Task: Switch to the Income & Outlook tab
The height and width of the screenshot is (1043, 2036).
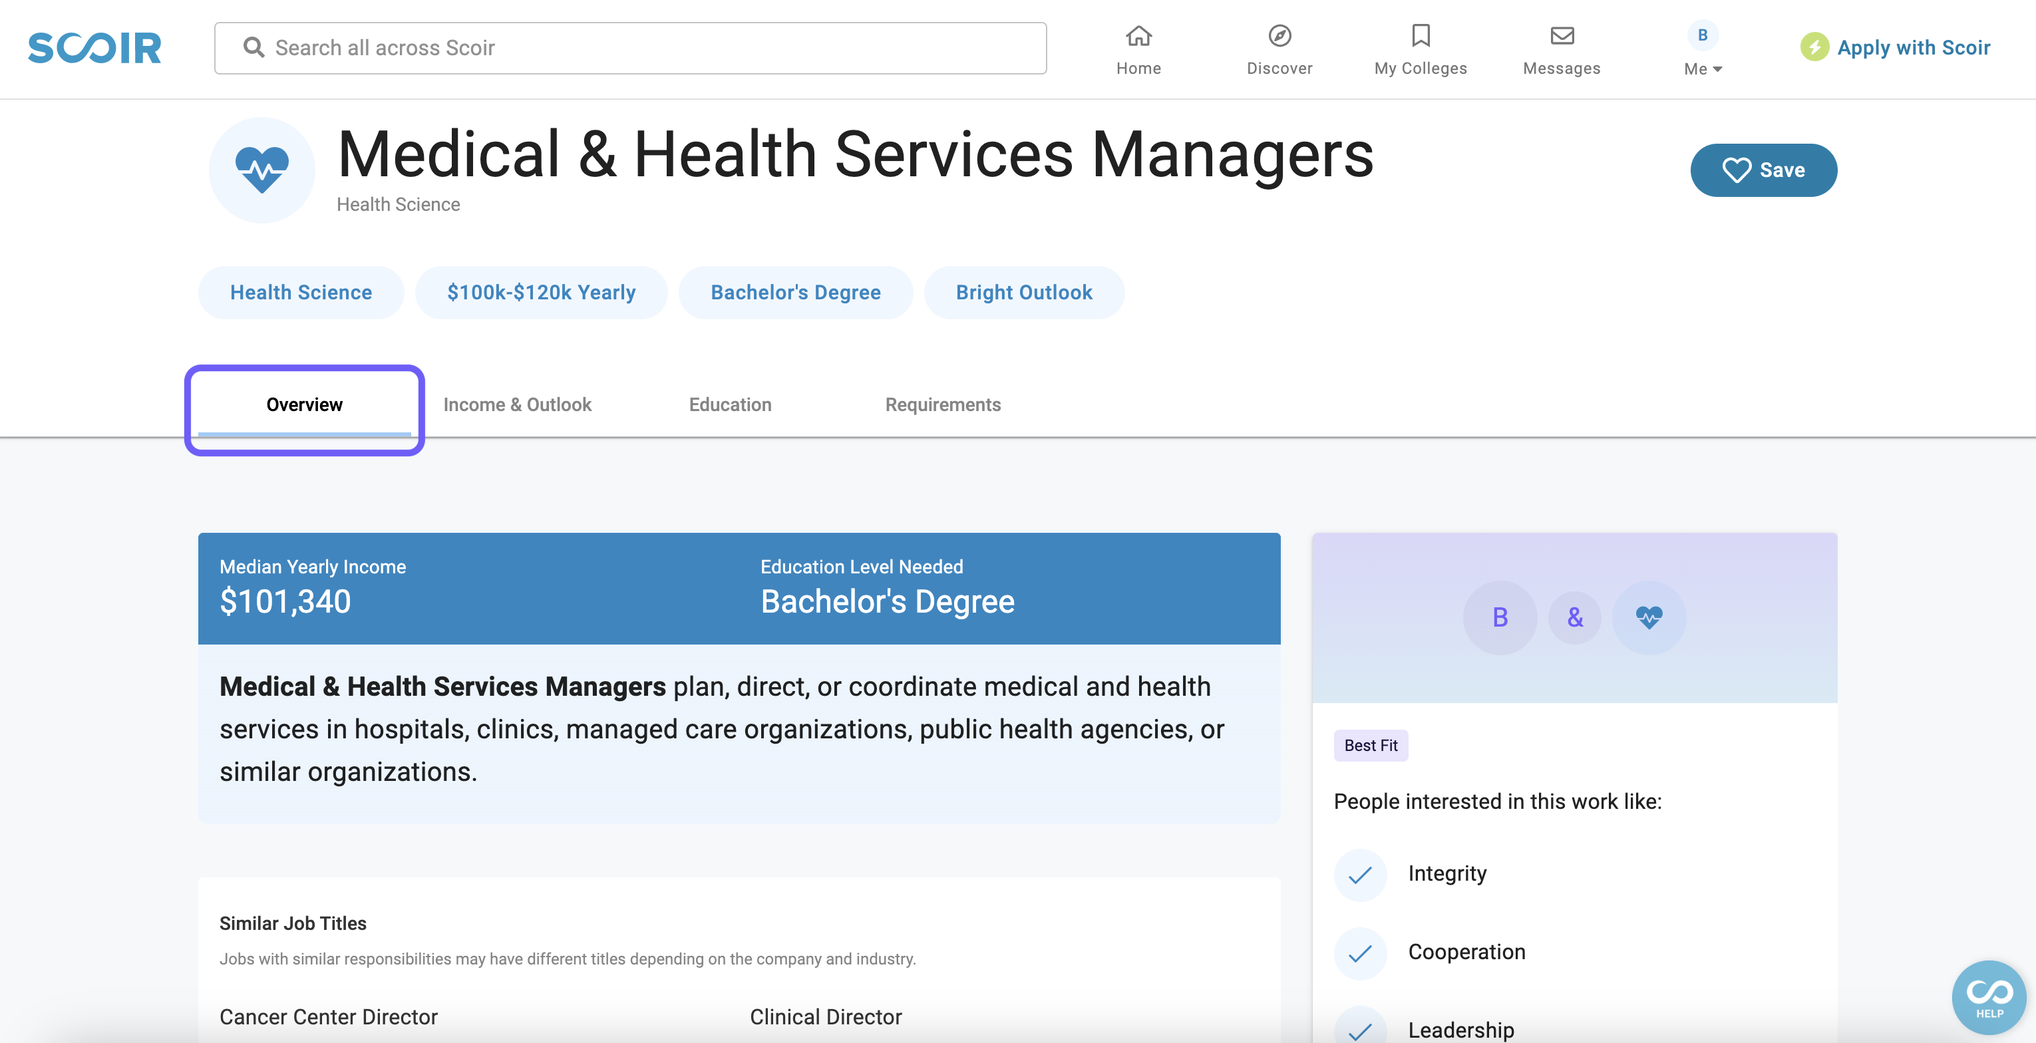Action: pyautogui.click(x=517, y=404)
